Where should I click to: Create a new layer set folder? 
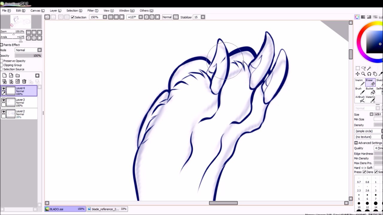tap(18, 76)
